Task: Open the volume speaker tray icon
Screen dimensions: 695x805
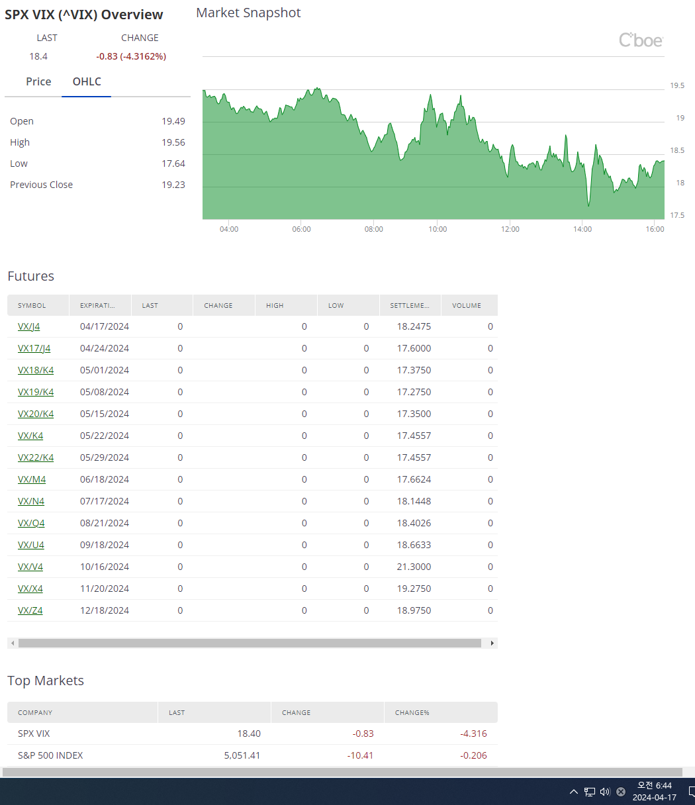Action: (605, 792)
